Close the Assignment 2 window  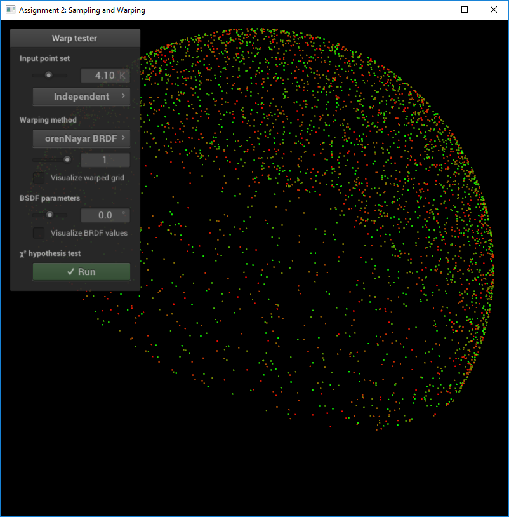click(494, 10)
